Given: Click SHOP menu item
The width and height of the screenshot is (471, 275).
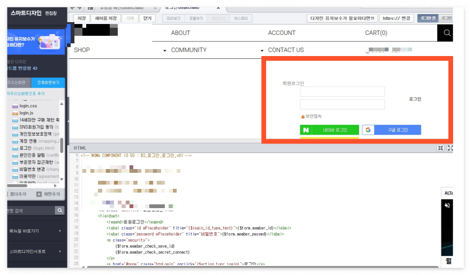Looking at the screenshot, I should pyautogui.click(x=81, y=50).
